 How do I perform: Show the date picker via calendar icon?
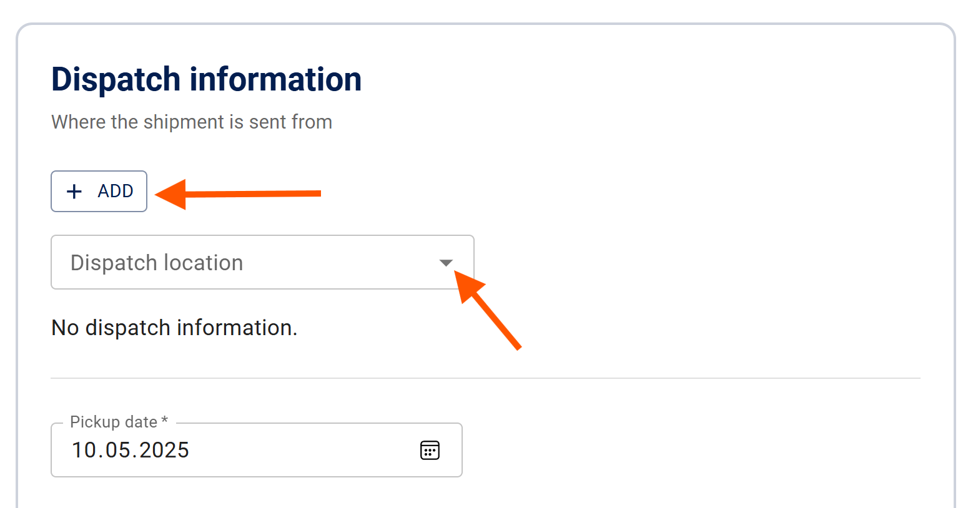pos(430,450)
